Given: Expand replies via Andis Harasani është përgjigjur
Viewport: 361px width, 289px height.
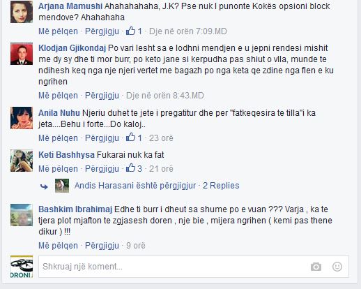Looking at the screenshot, I should pos(135,186).
